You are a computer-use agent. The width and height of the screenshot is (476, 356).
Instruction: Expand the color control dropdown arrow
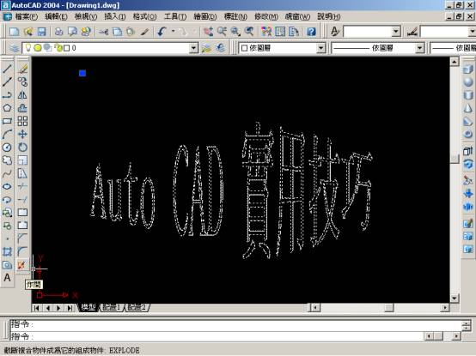pos(320,48)
